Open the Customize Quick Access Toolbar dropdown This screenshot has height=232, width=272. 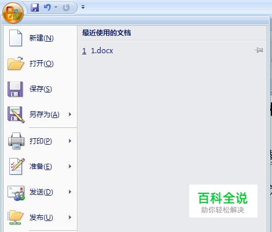(x=83, y=8)
